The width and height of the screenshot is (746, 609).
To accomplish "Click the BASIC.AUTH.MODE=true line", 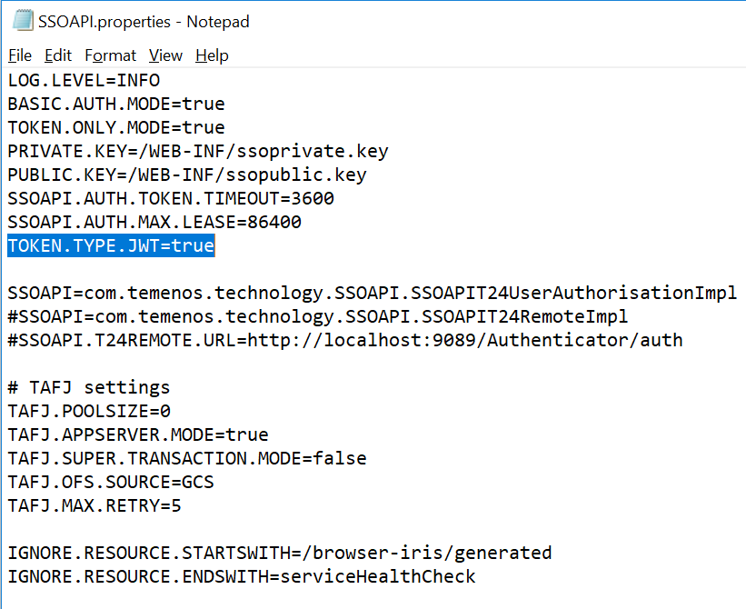I will 115,104.
